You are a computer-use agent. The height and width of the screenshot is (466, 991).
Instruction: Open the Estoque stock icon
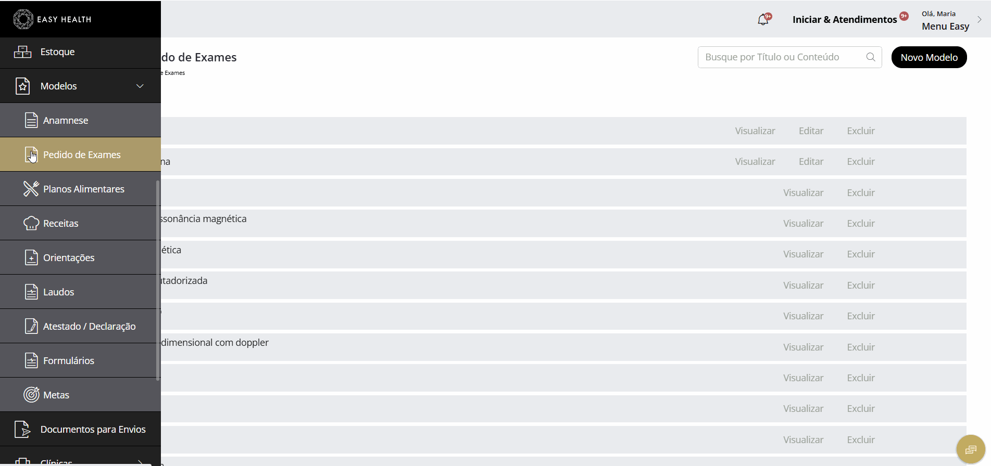pos(22,51)
